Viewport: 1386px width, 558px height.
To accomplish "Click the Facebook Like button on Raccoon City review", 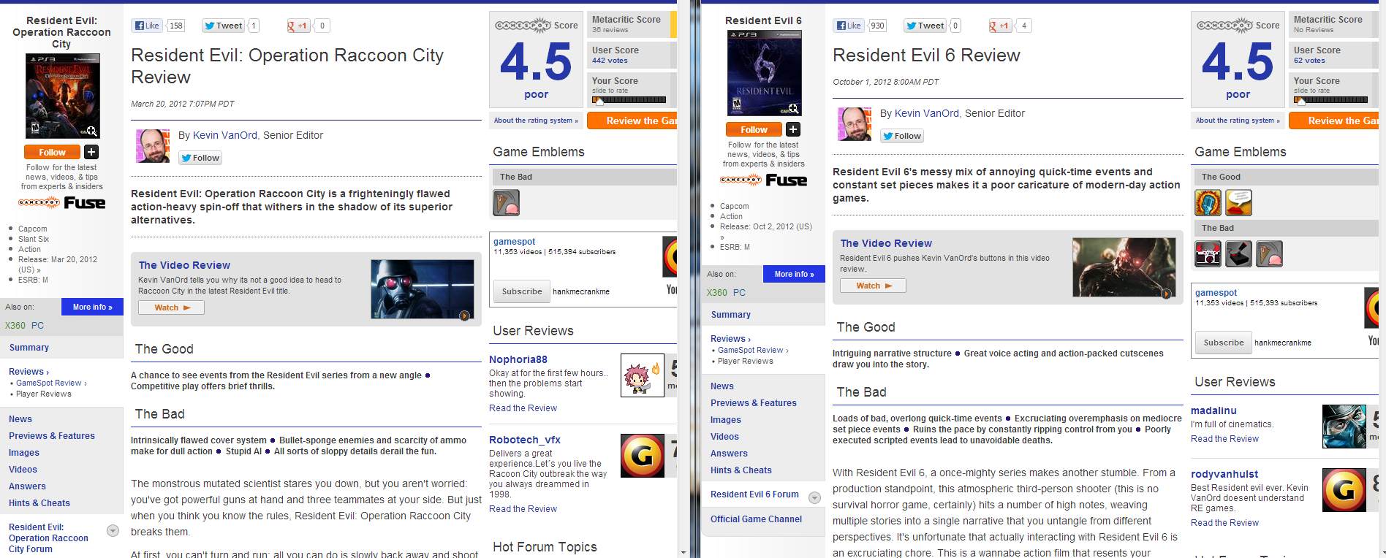I will pos(148,26).
